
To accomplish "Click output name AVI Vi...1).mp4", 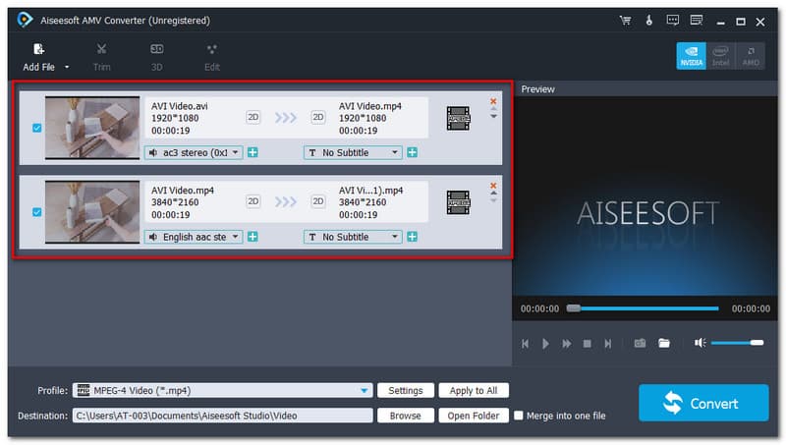I will [x=371, y=191].
